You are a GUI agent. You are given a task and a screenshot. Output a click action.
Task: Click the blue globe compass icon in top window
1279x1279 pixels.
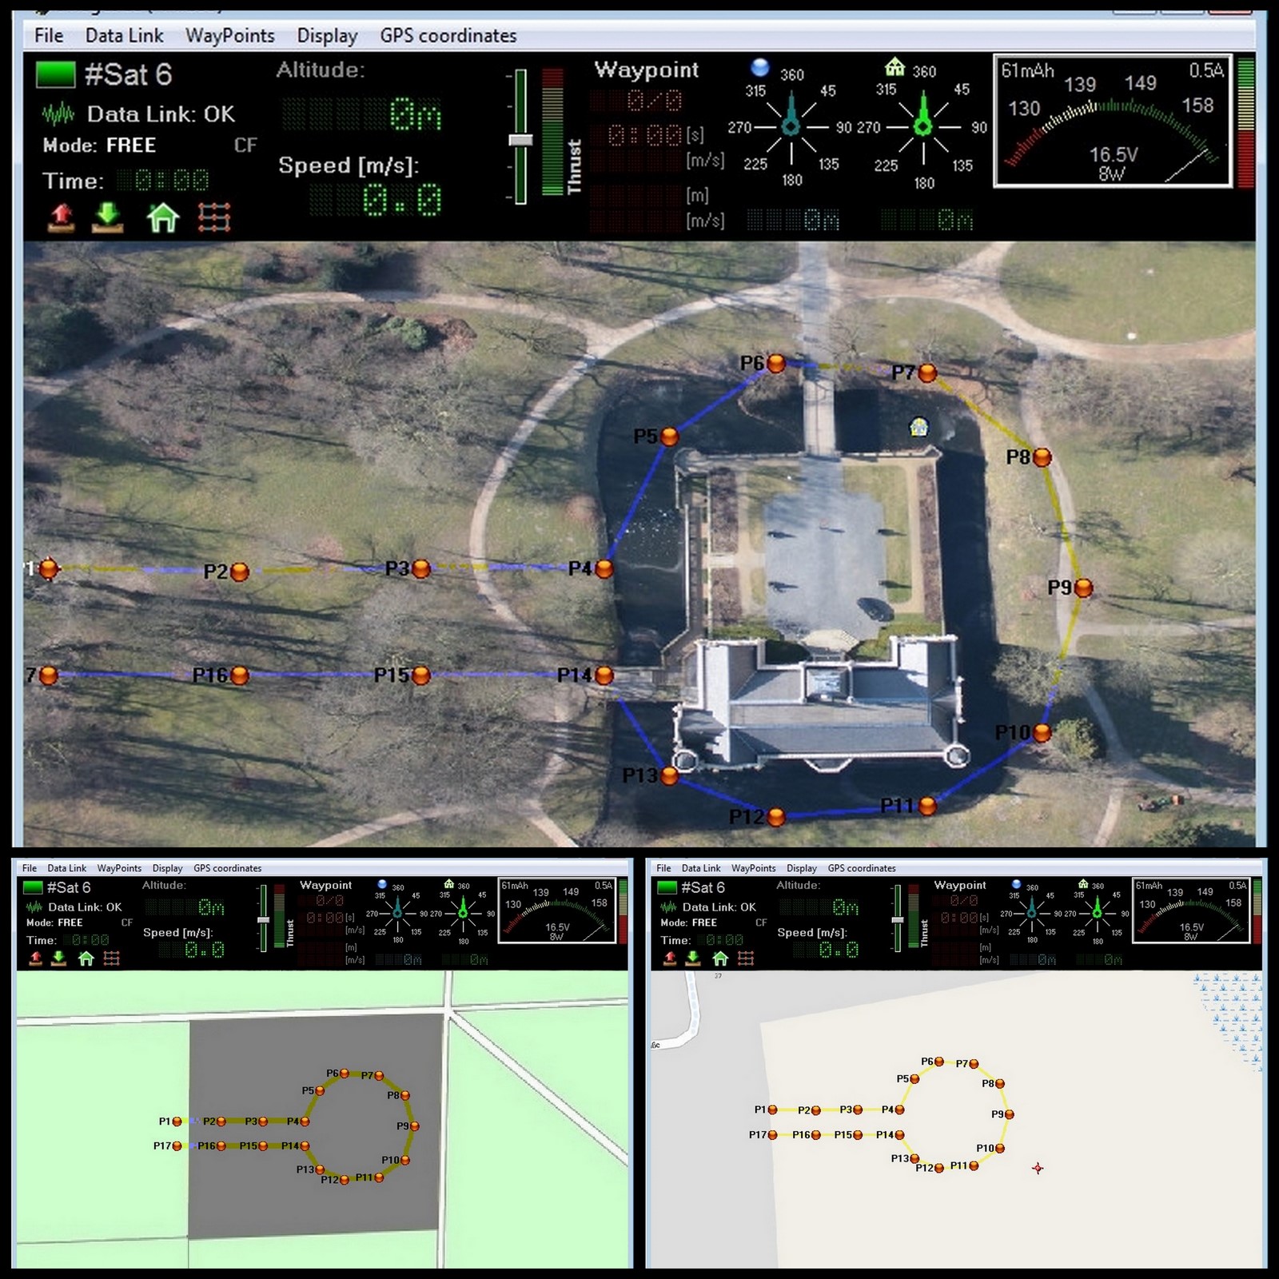point(759,67)
